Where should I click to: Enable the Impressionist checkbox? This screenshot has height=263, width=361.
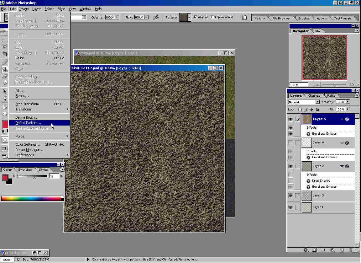[x=212, y=17]
